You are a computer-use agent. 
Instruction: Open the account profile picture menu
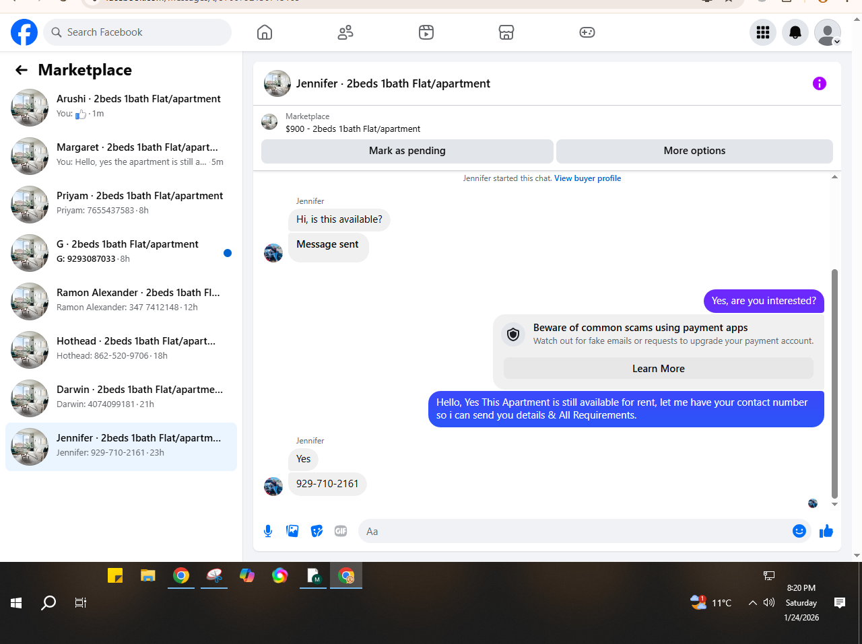[x=828, y=32]
